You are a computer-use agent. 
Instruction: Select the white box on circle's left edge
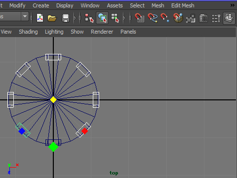(x=10, y=100)
